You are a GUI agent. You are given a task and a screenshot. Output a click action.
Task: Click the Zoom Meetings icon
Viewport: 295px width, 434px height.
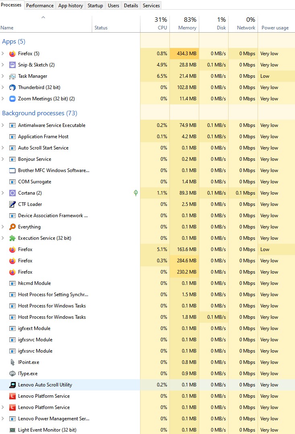(12, 99)
